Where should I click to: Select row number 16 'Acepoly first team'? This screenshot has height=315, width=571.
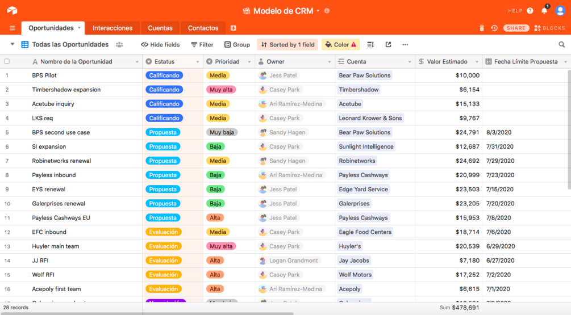(x=7, y=289)
